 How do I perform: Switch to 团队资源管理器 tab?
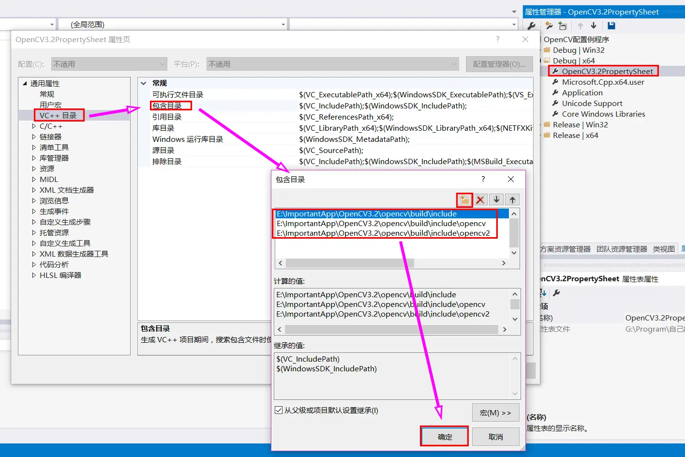click(622, 249)
